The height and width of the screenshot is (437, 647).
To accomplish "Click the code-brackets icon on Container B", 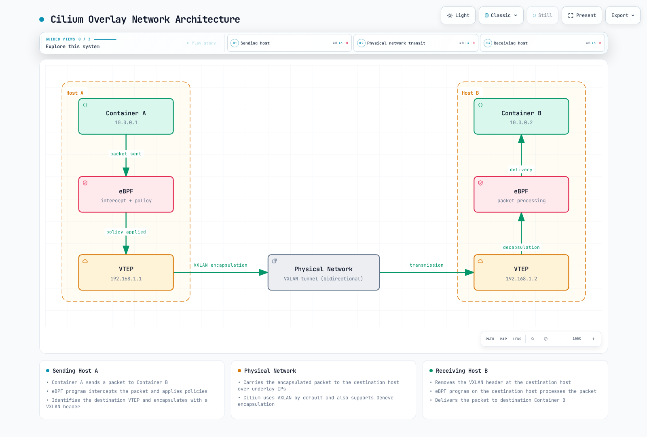I will click(x=480, y=105).
